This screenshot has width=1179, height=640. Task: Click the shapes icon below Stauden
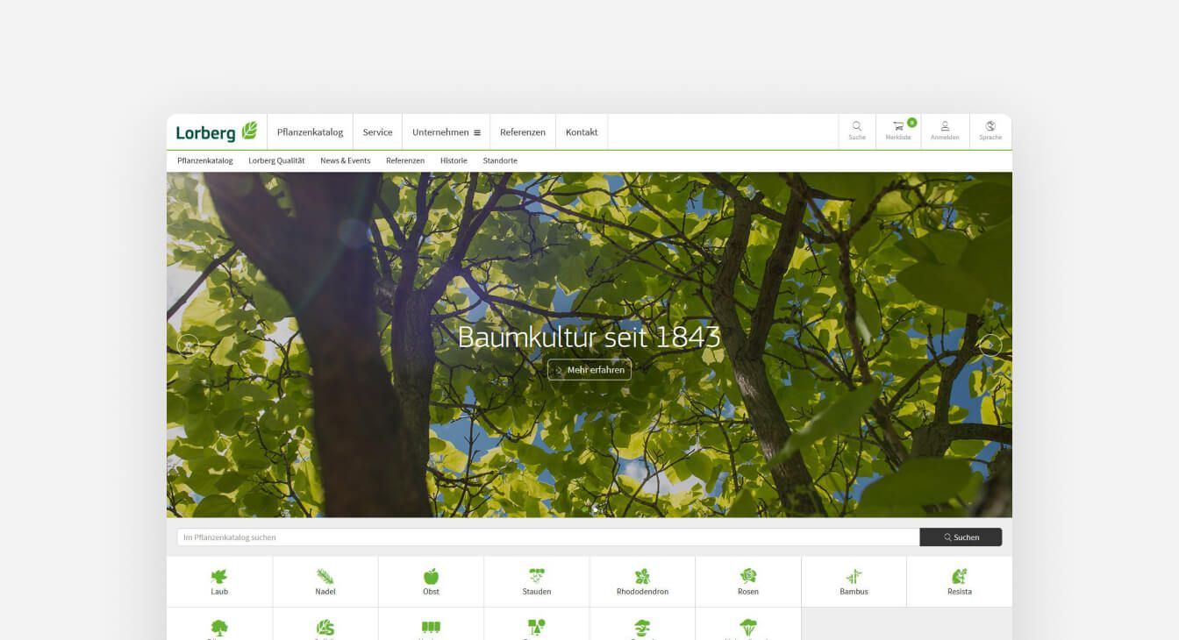pos(537,628)
